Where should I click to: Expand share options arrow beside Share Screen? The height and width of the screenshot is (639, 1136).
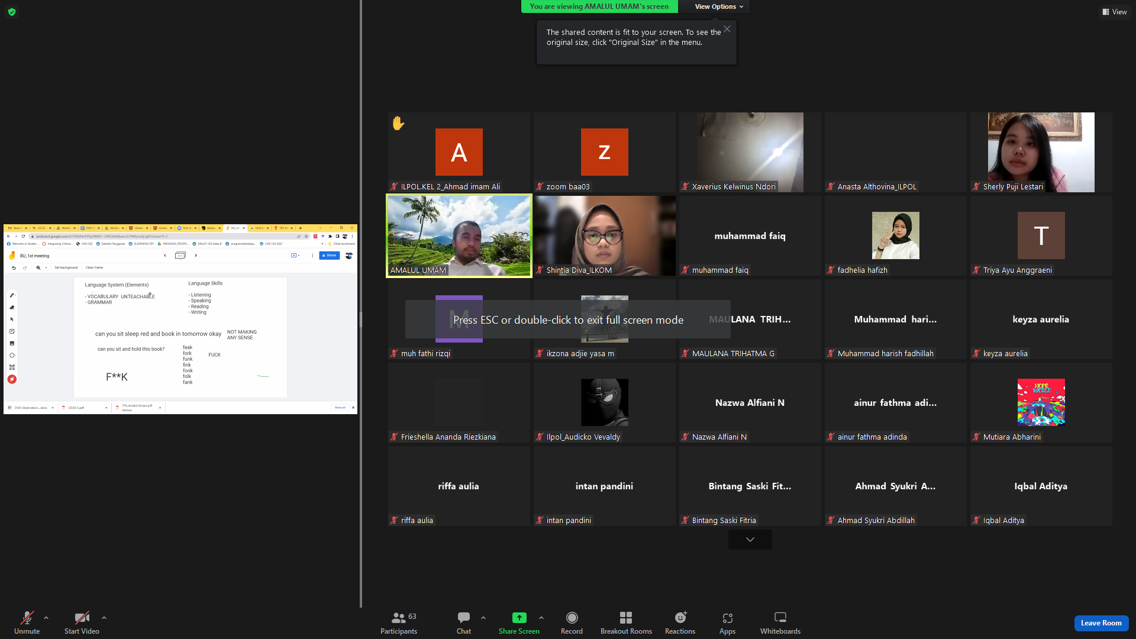[x=541, y=618]
